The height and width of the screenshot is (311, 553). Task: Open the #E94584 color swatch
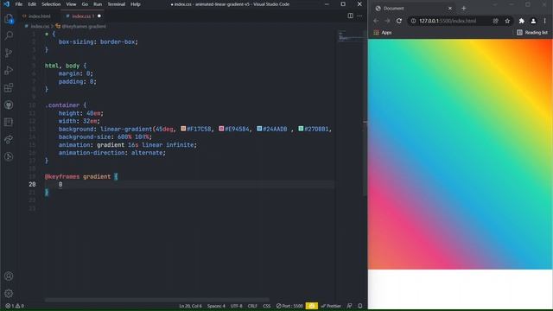tap(221, 129)
